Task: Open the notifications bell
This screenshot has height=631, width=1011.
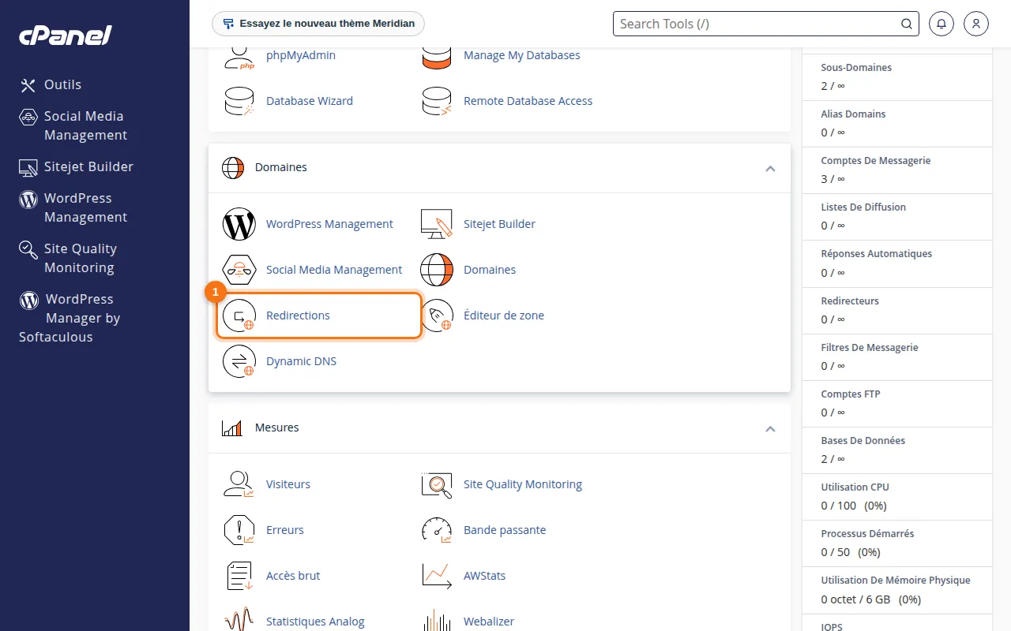Action: tap(941, 24)
